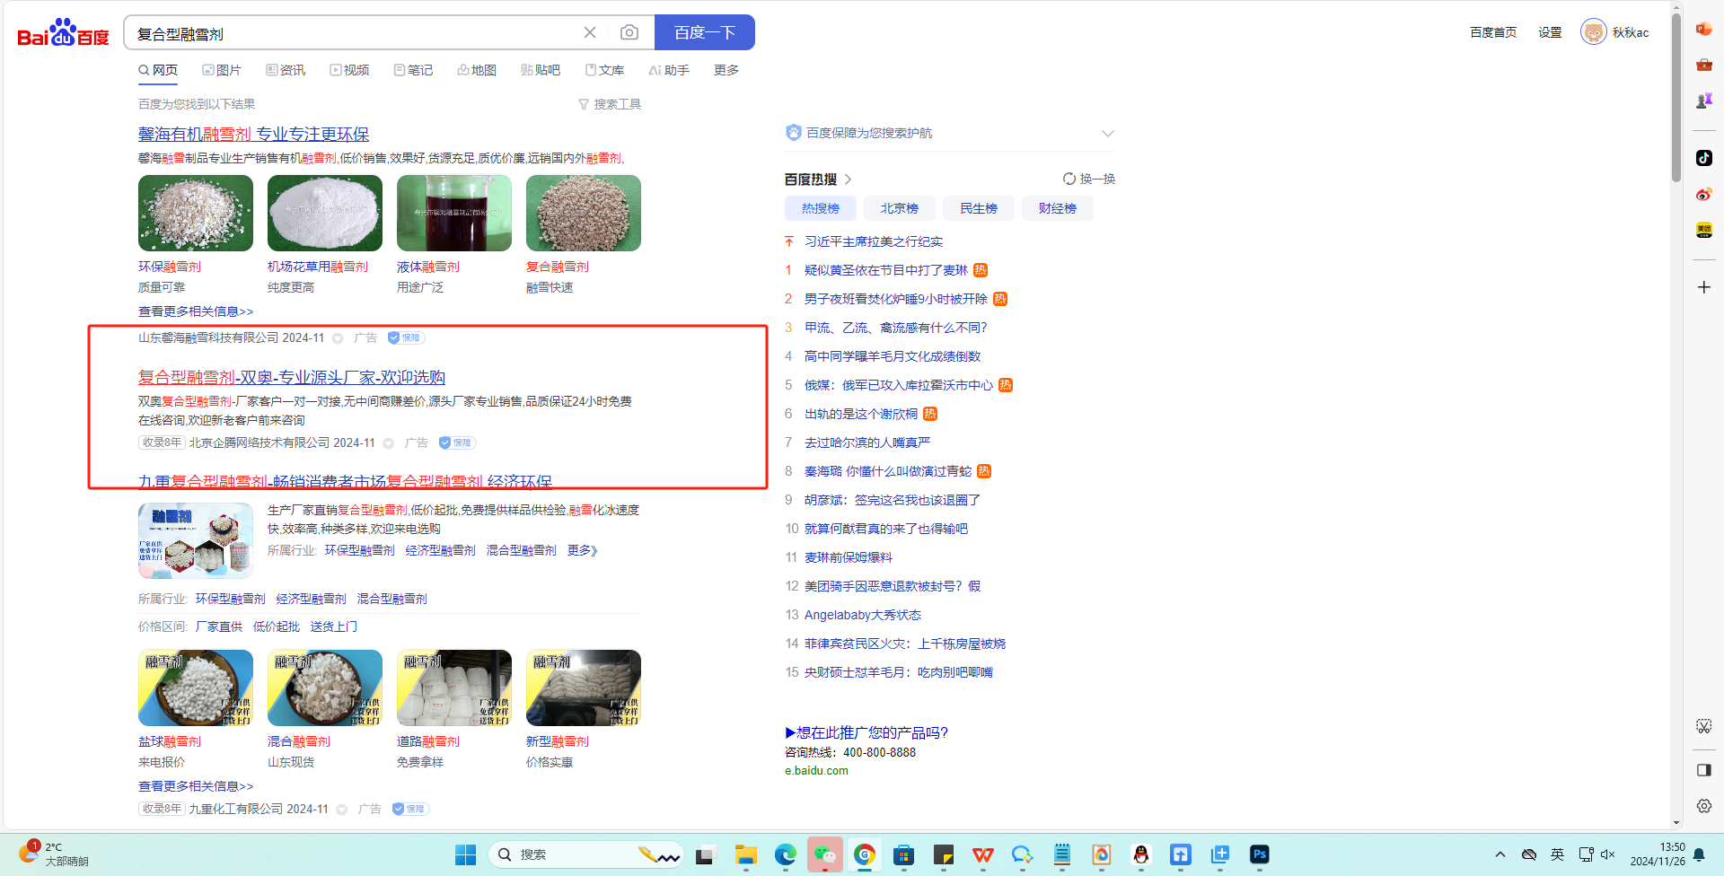Click the user avatar icon

pos(1593,32)
